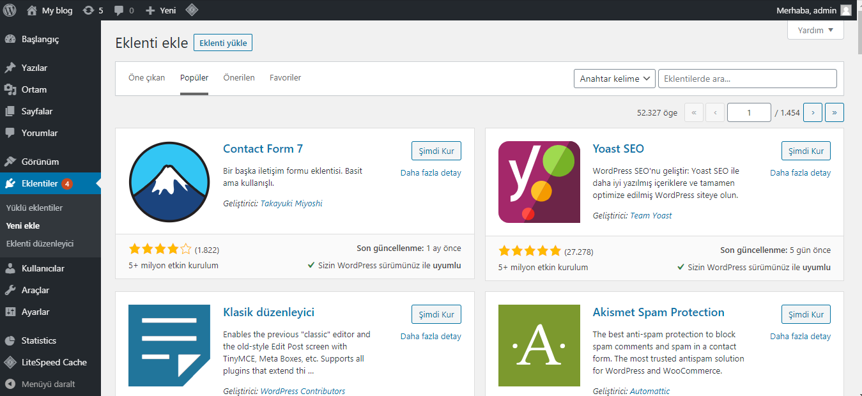Click the Contact Form 7 star rating

[160, 250]
